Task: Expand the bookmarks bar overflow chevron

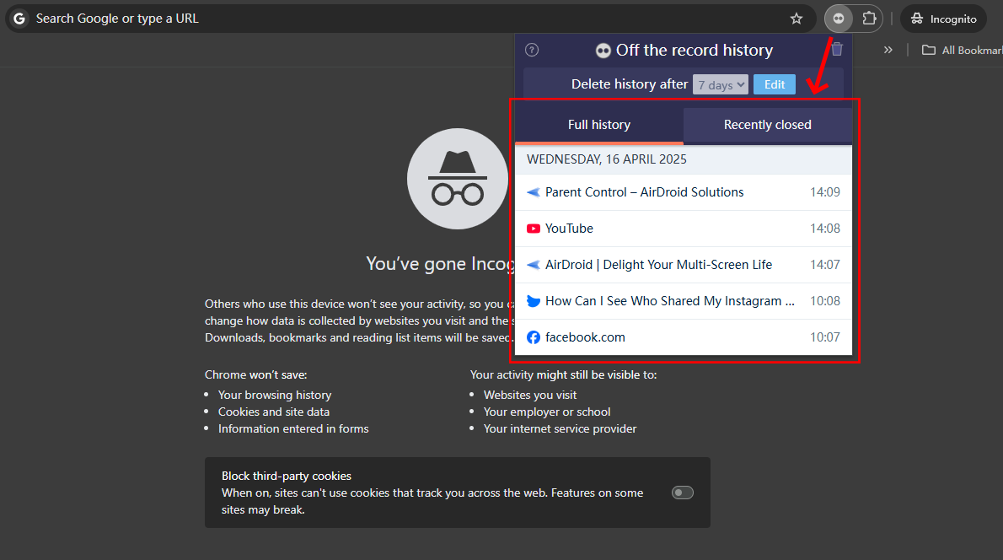Action: [888, 50]
